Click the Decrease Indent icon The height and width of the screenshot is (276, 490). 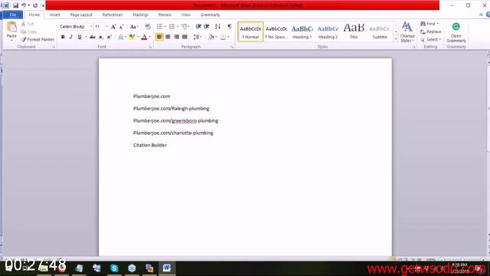coord(198,27)
